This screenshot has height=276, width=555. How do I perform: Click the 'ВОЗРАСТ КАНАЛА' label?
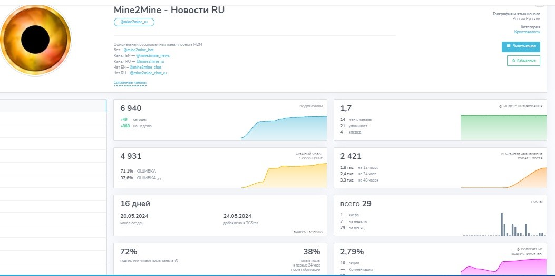coord(308,232)
